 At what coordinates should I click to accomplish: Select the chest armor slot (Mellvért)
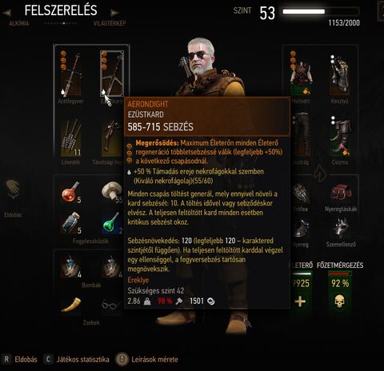tap(301, 74)
